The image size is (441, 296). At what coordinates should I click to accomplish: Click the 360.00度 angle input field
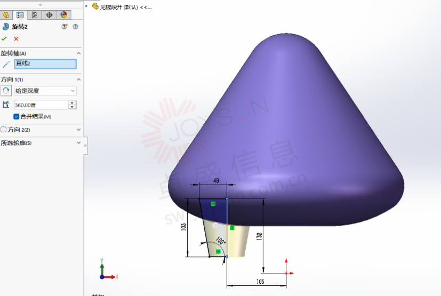click(41, 105)
